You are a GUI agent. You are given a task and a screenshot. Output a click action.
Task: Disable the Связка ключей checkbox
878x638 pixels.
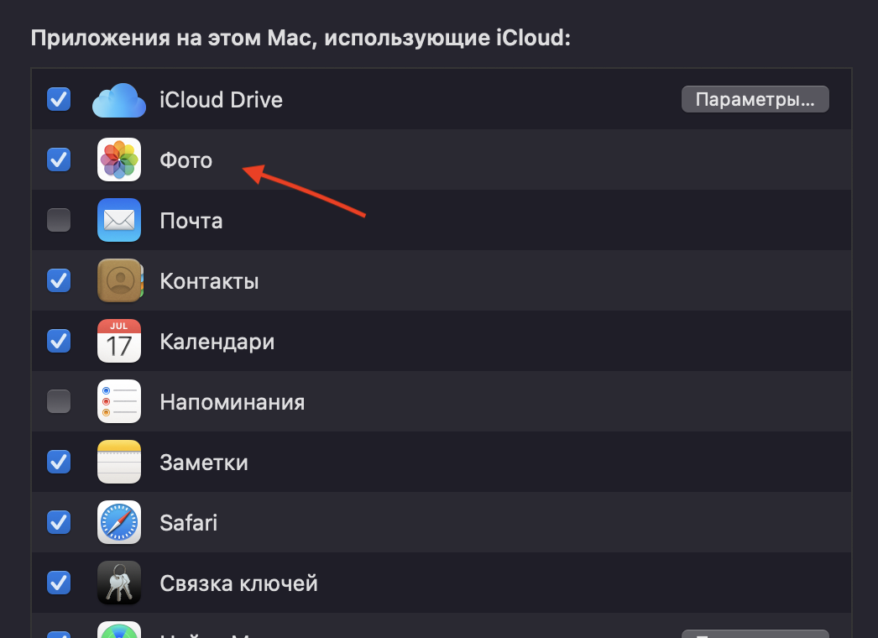pos(59,583)
